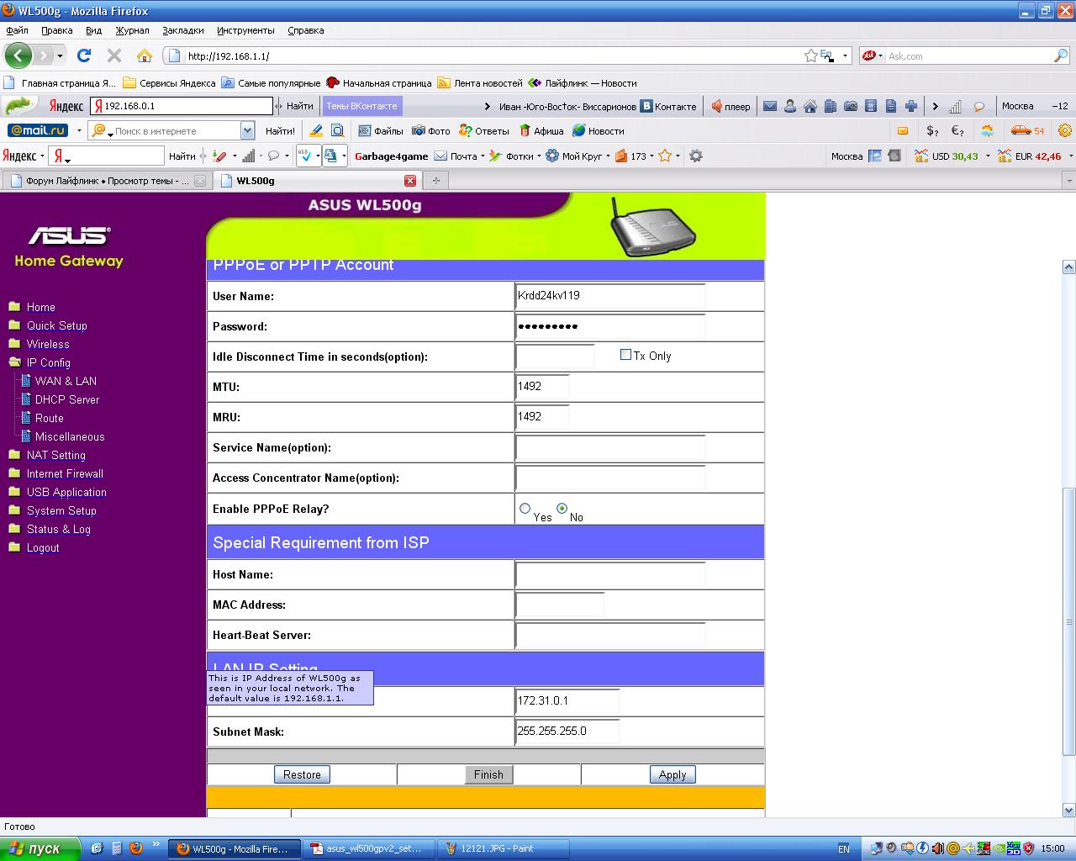Image resolution: width=1076 pixels, height=861 pixels.
Task: Click the scrollbar up arrow
Action: (1069, 267)
